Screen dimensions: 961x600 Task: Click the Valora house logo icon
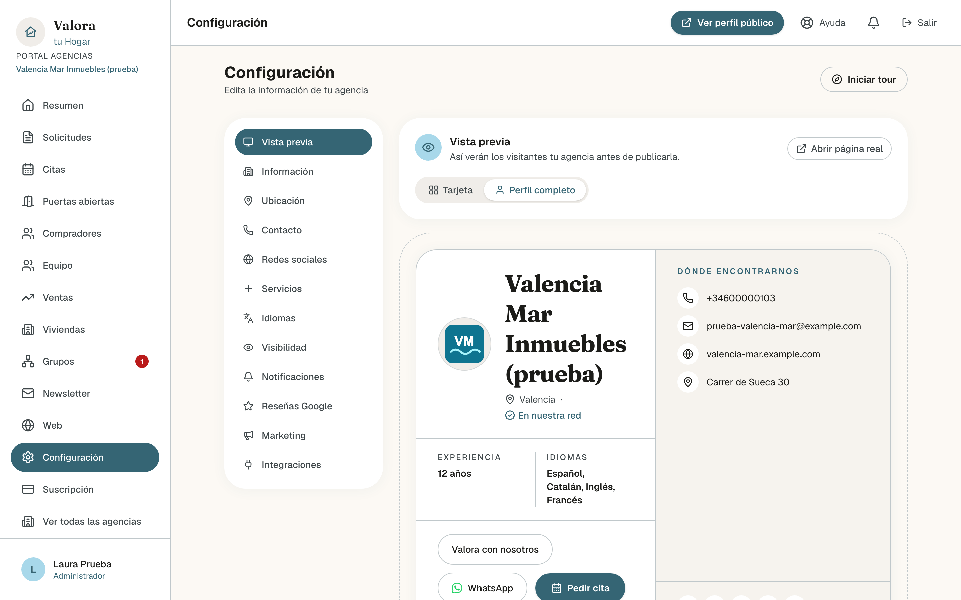(31, 32)
